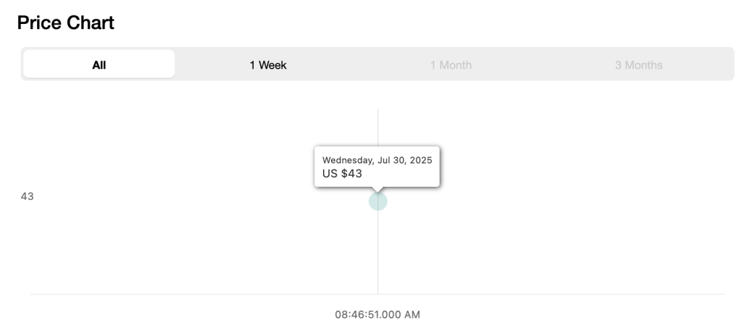Click the horizontal x-axis baseline
The height and width of the screenshot is (336, 742).
click(x=377, y=294)
